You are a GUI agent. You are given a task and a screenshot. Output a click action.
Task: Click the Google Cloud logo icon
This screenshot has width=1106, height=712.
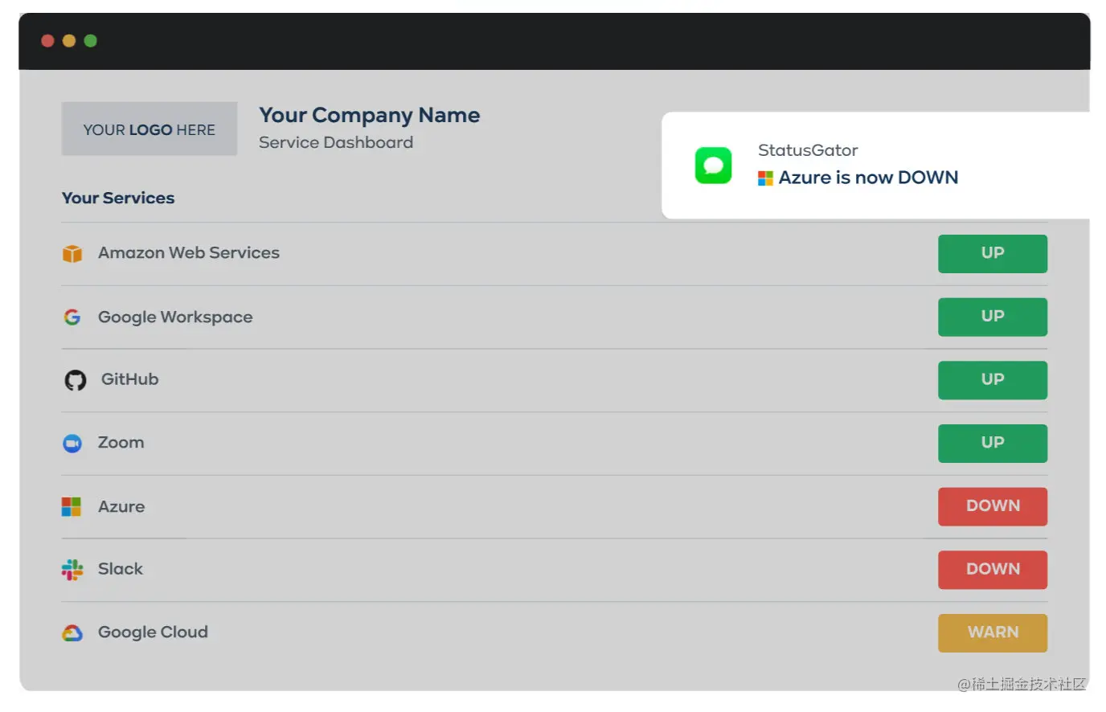tap(72, 633)
